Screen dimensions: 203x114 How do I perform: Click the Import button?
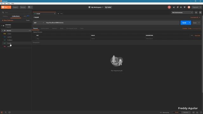pos(16,7)
